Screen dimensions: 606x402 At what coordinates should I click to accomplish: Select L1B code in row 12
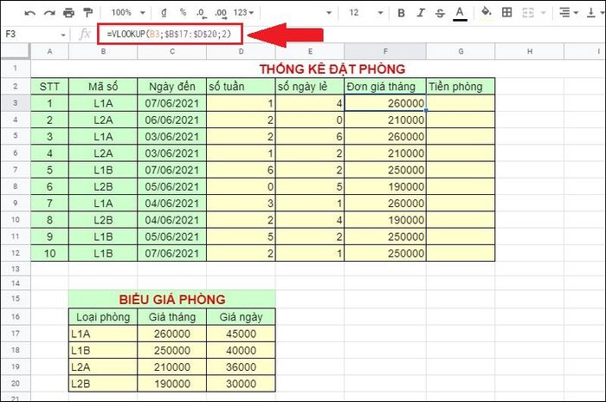click(103, 254)
